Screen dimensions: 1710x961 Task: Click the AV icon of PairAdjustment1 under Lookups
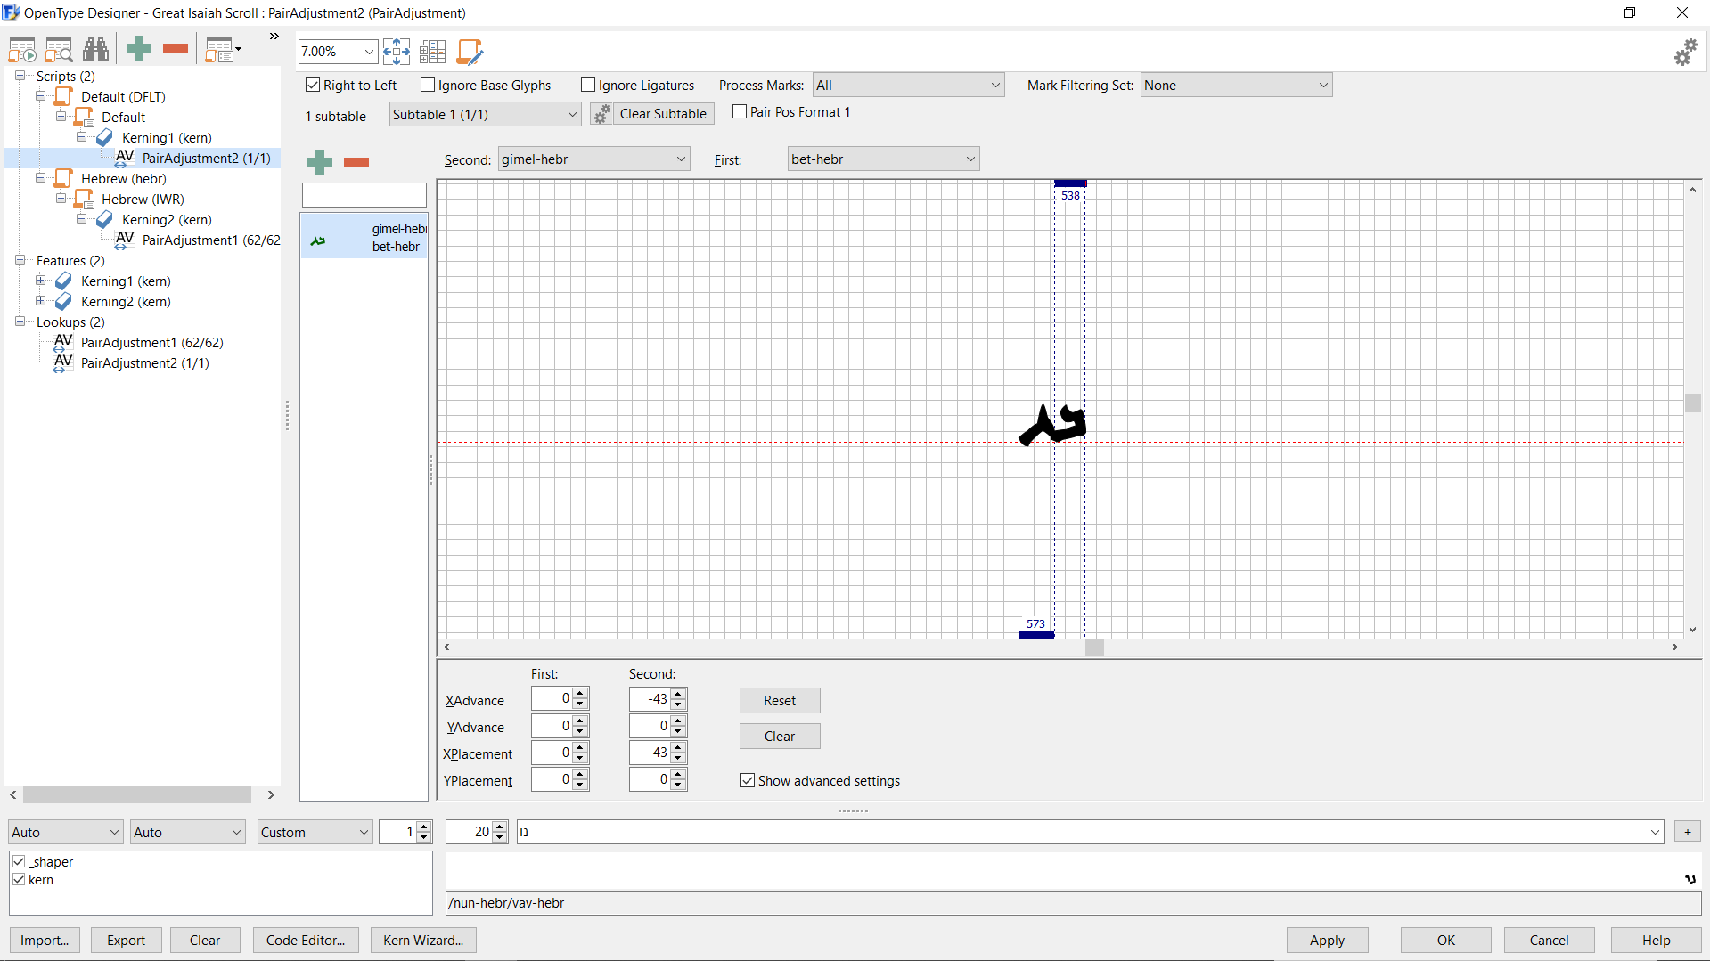tap(63, 342)
